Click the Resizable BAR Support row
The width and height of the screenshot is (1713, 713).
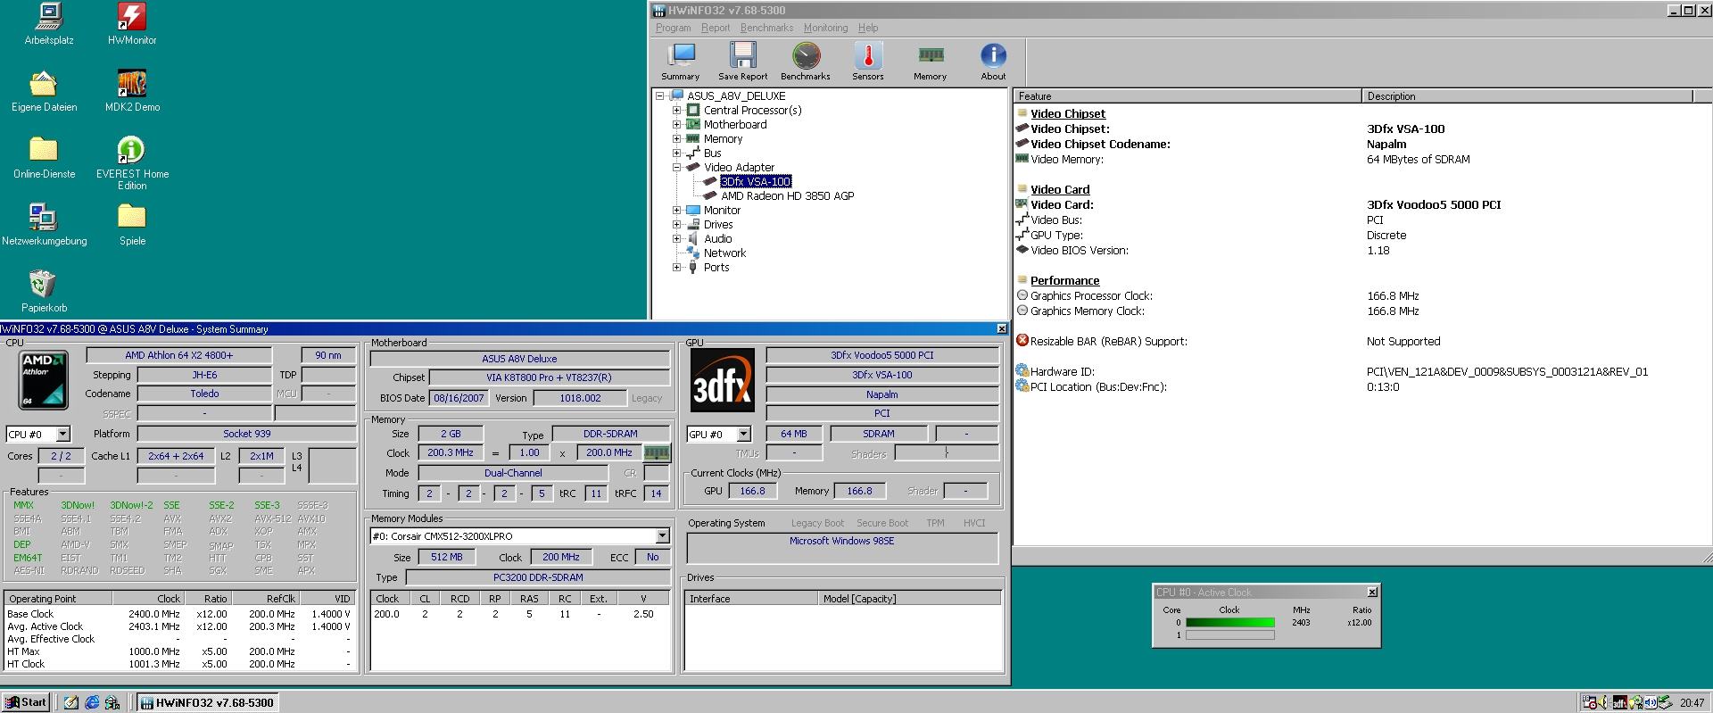[x=1362, y=342]
